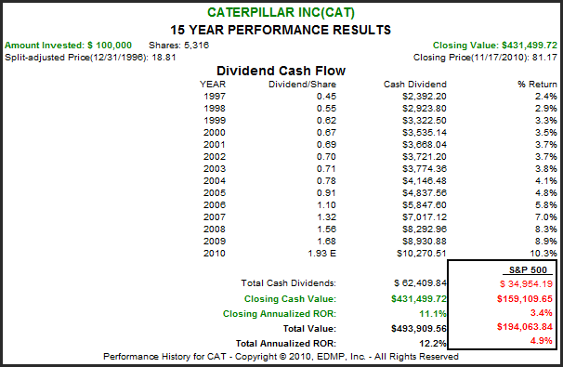Image resolution: width=563 pixels, height=367 pixels.
Task: Click the Split-adjusted Price 18.81 line
Action: click(x=90, y=58)
